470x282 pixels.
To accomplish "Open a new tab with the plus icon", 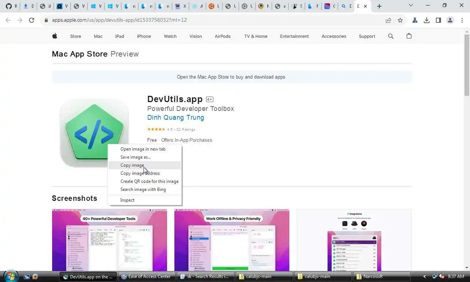I will tap(379, 6).
